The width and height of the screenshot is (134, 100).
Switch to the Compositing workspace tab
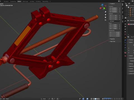coord(13,1)
